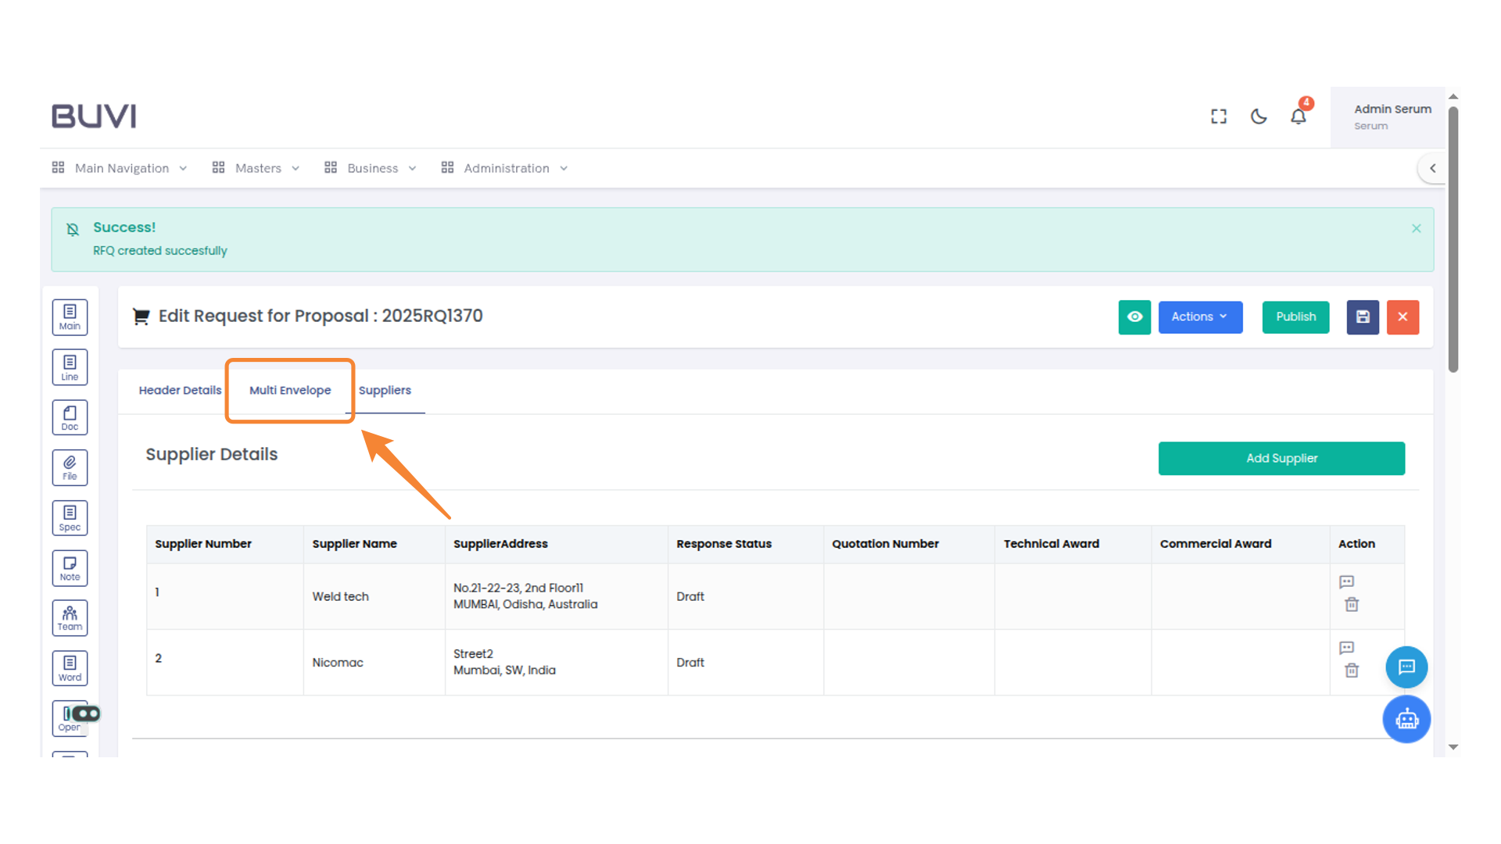Click the notifications bell icon
The width and height of the screenshot is (1501, 844).
coord(1298,116)
